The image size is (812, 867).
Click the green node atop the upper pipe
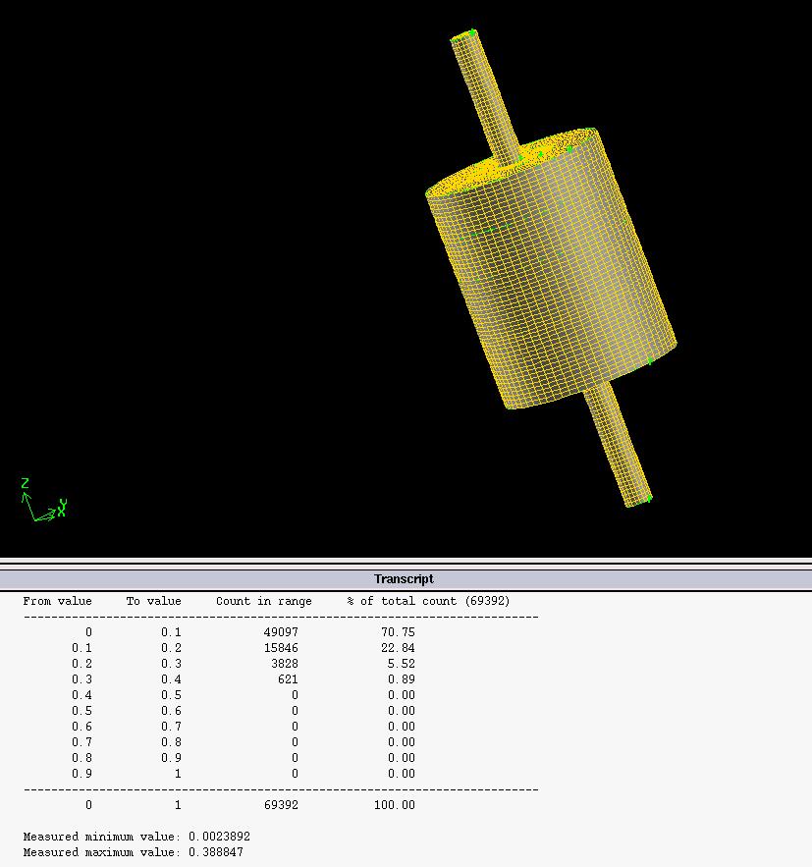pyautogui.click(x=471, y=33)
